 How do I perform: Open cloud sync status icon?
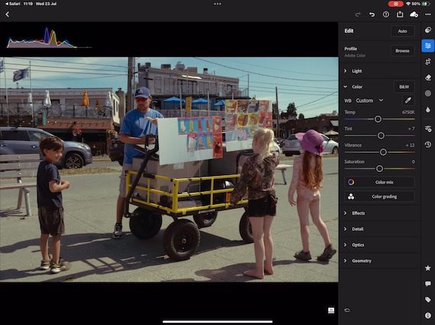(414, 14)
